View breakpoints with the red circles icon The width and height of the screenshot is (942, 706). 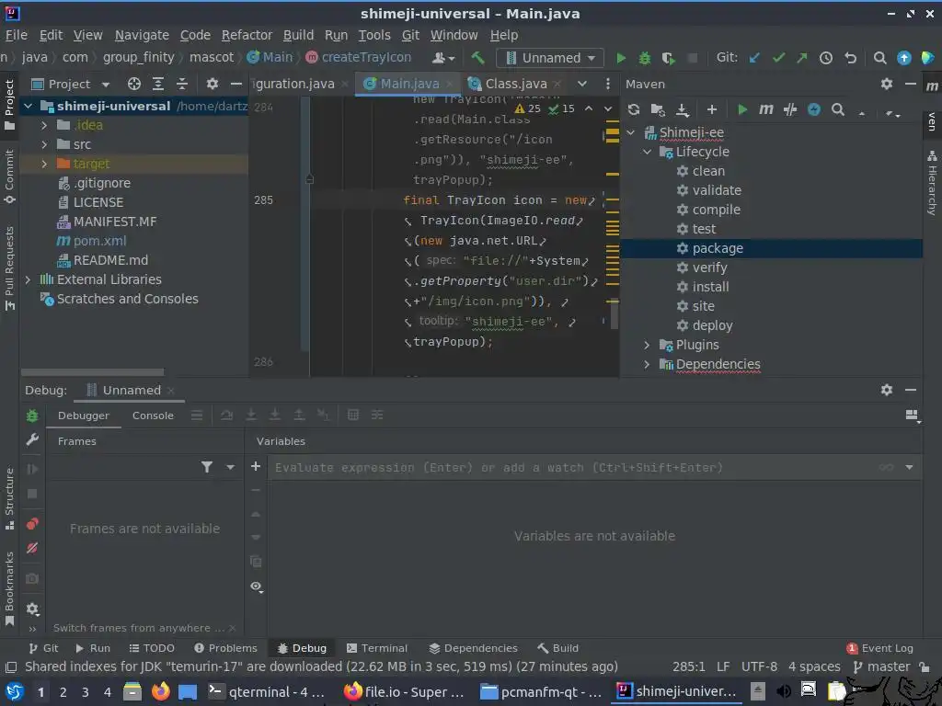32,524
